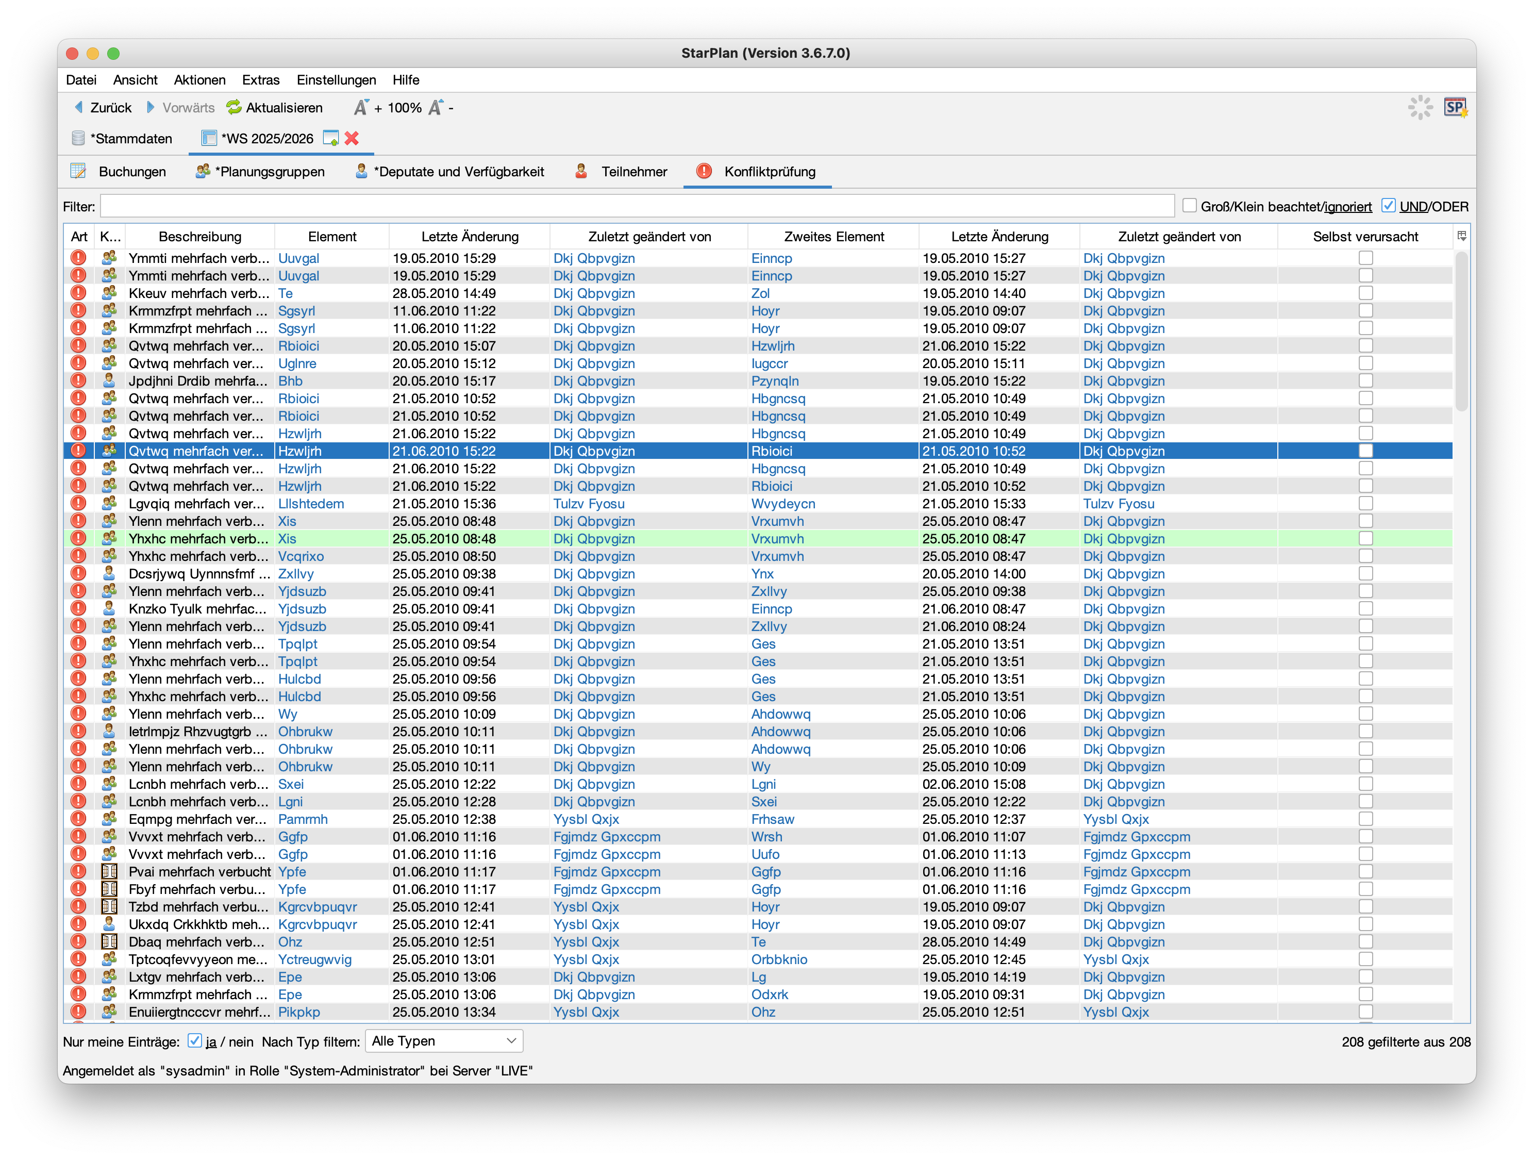The width and height of the screenshot is (1534, 1160).
Task: Close the WS 2025/2026 tab with red X
Action: pos(352,138)
